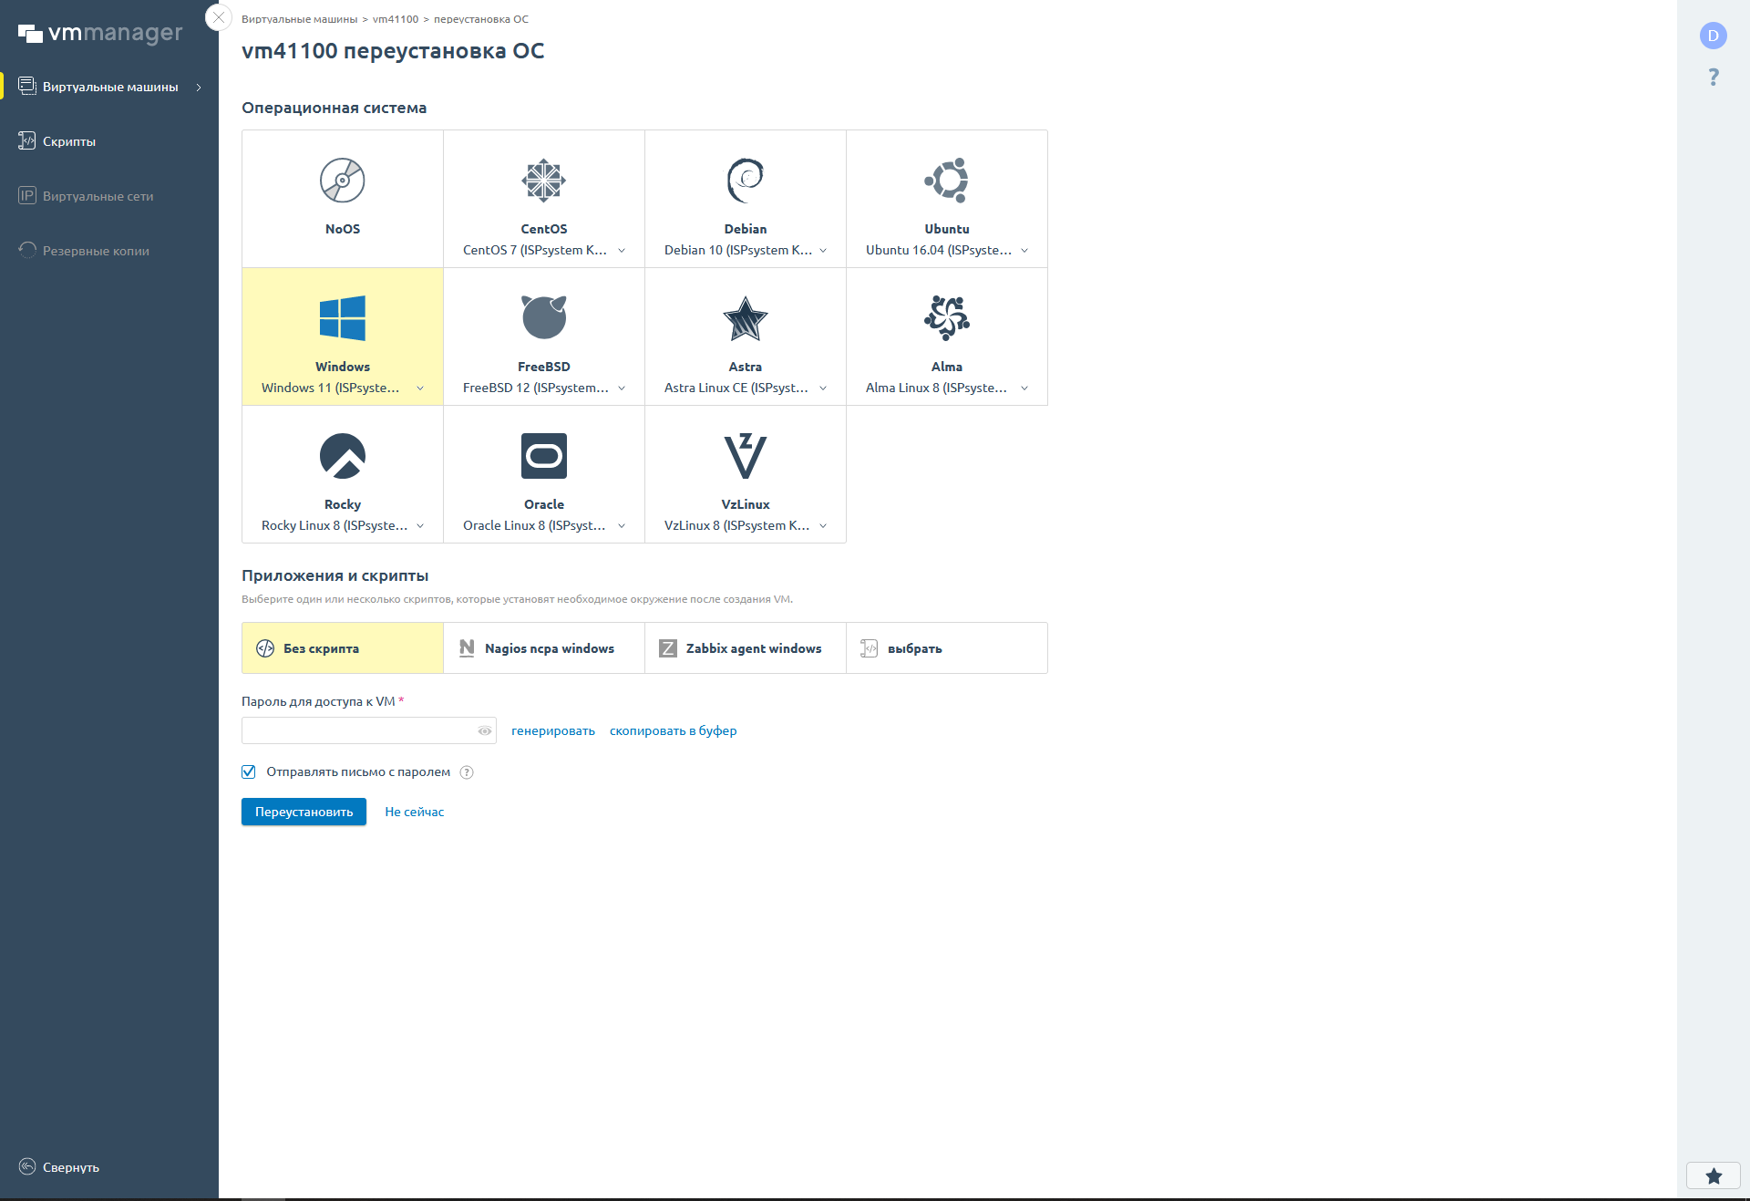Select 'Nagios ncpa windows' script

(544, 648)
